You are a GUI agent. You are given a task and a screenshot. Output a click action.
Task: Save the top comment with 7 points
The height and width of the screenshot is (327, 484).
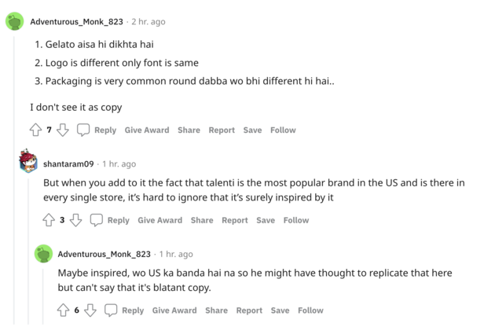tap(252, 130)
